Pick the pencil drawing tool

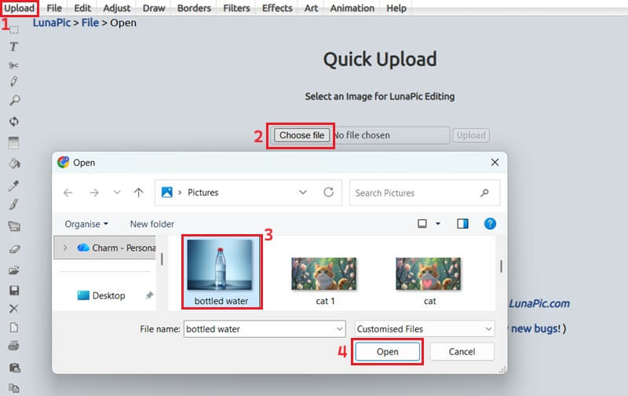pyautogui.click(x=13, y=82)
